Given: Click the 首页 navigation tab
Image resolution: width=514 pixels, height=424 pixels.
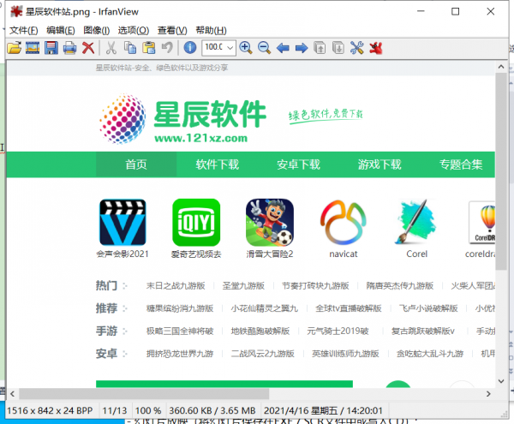Looking at the screenshot, I should (136, 164).
